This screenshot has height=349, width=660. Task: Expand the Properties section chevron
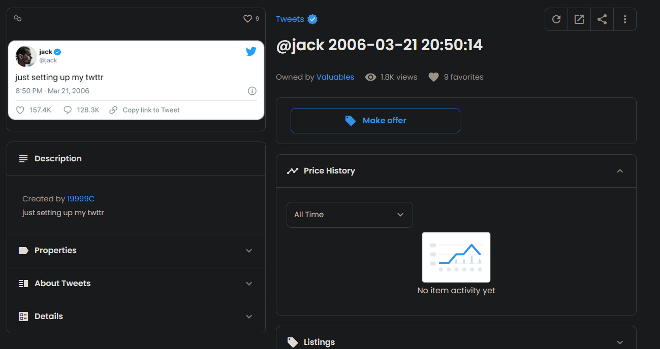point(249,251)
